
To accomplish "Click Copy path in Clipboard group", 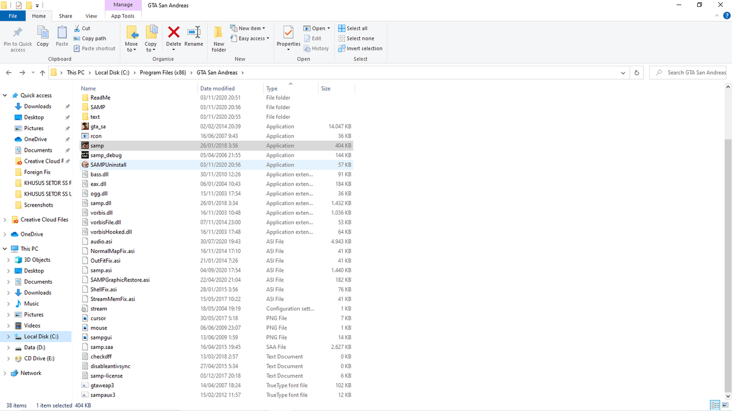I will (90, 38).
